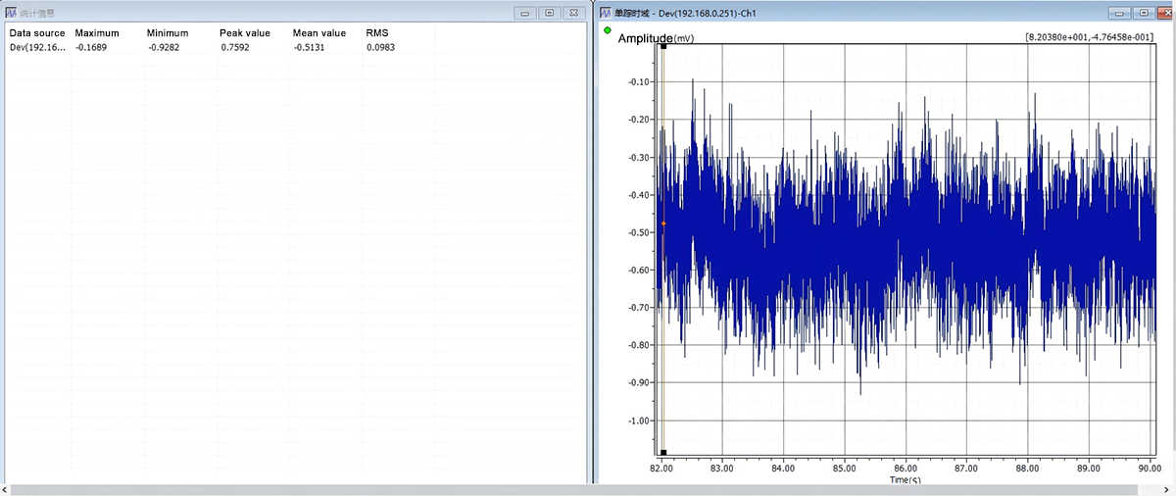Minimize the Ch1 time-domain window
Screen dimensions: 1176x496
1120,13
